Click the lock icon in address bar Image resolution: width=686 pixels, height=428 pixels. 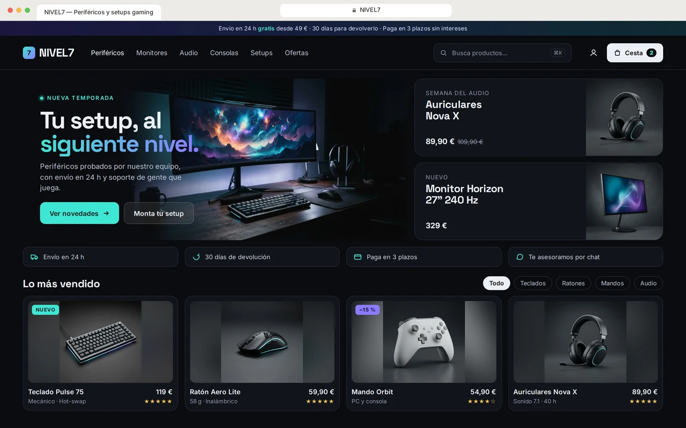tap(354, 10)
